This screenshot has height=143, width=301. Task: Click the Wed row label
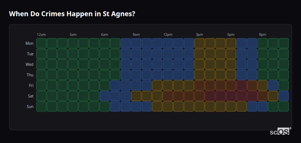pyautogui.click(x=29, y=64)
